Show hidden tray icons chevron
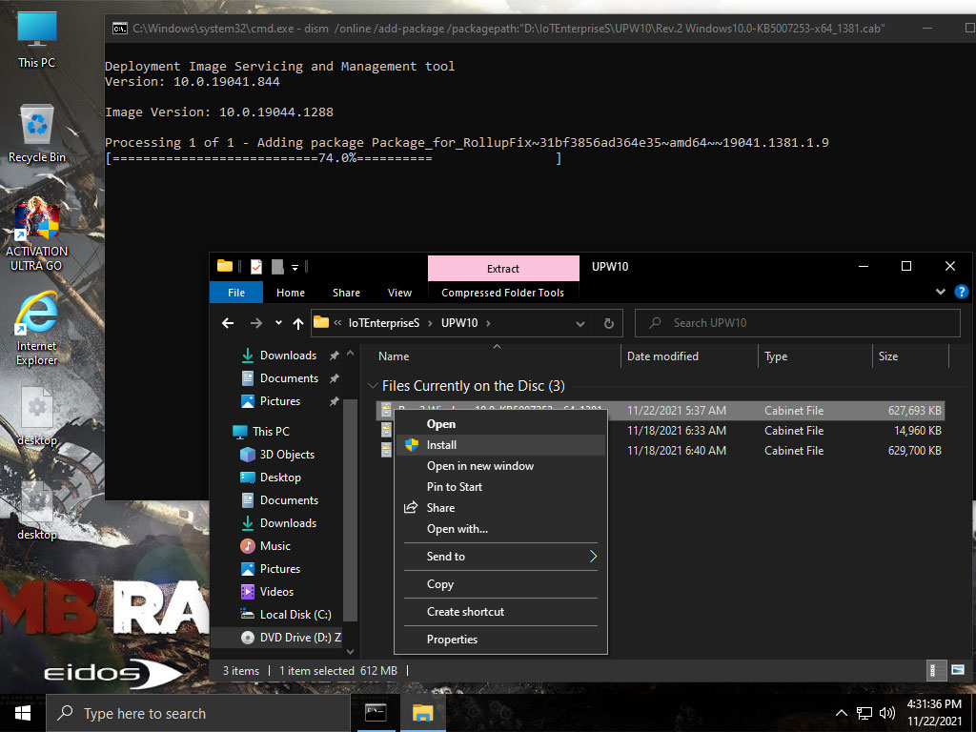976x732 pixels. click(841, 713)
